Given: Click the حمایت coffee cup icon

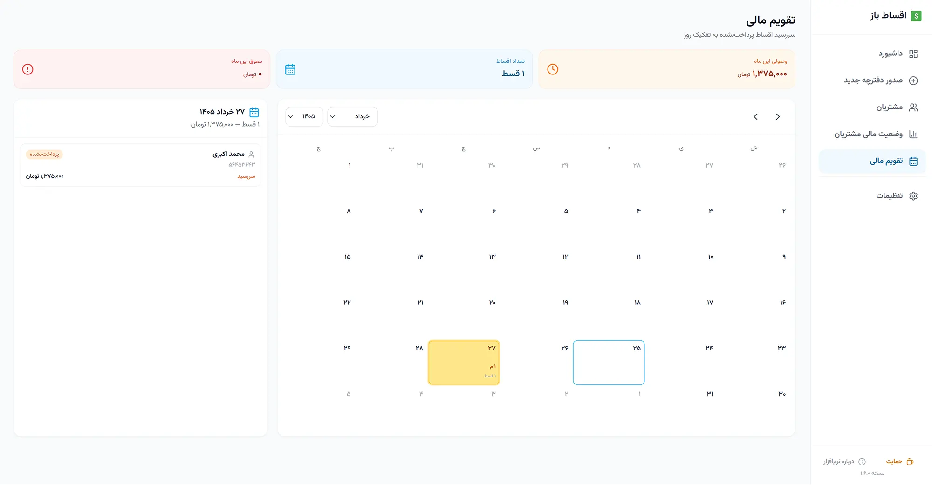Looking at the screenshot, I should pos(910,462).
